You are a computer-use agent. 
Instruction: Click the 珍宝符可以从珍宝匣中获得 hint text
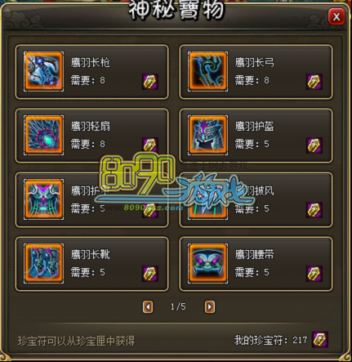[76, 341]
